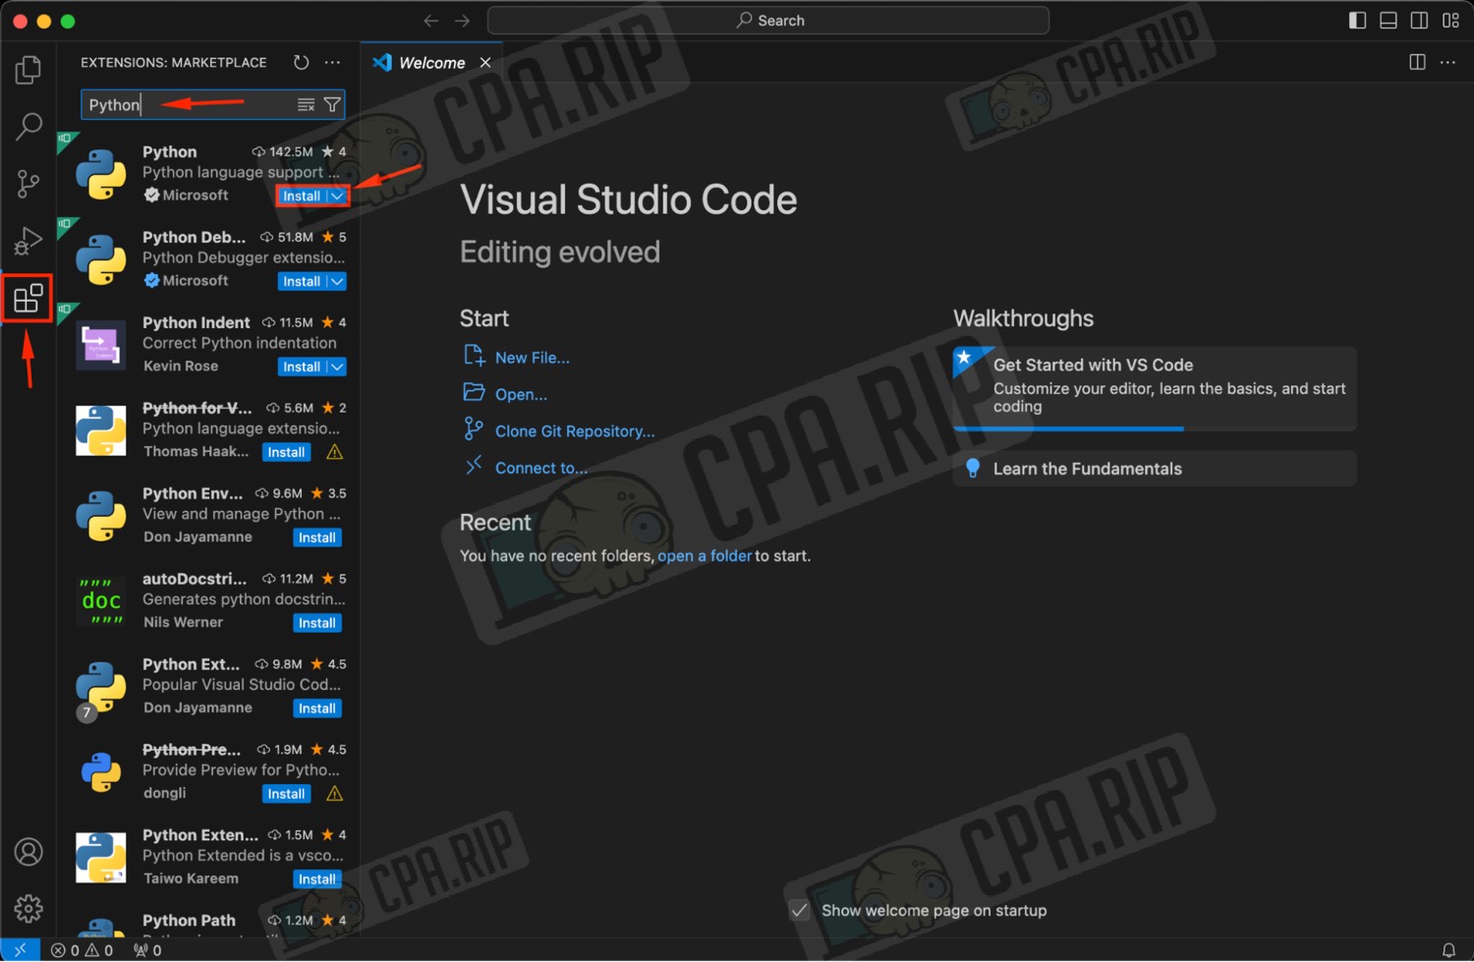Image resolution: width=1474 pixels, height=962 pixels.
Task: Open Source Control view
Action: click(x=28, y=183)
